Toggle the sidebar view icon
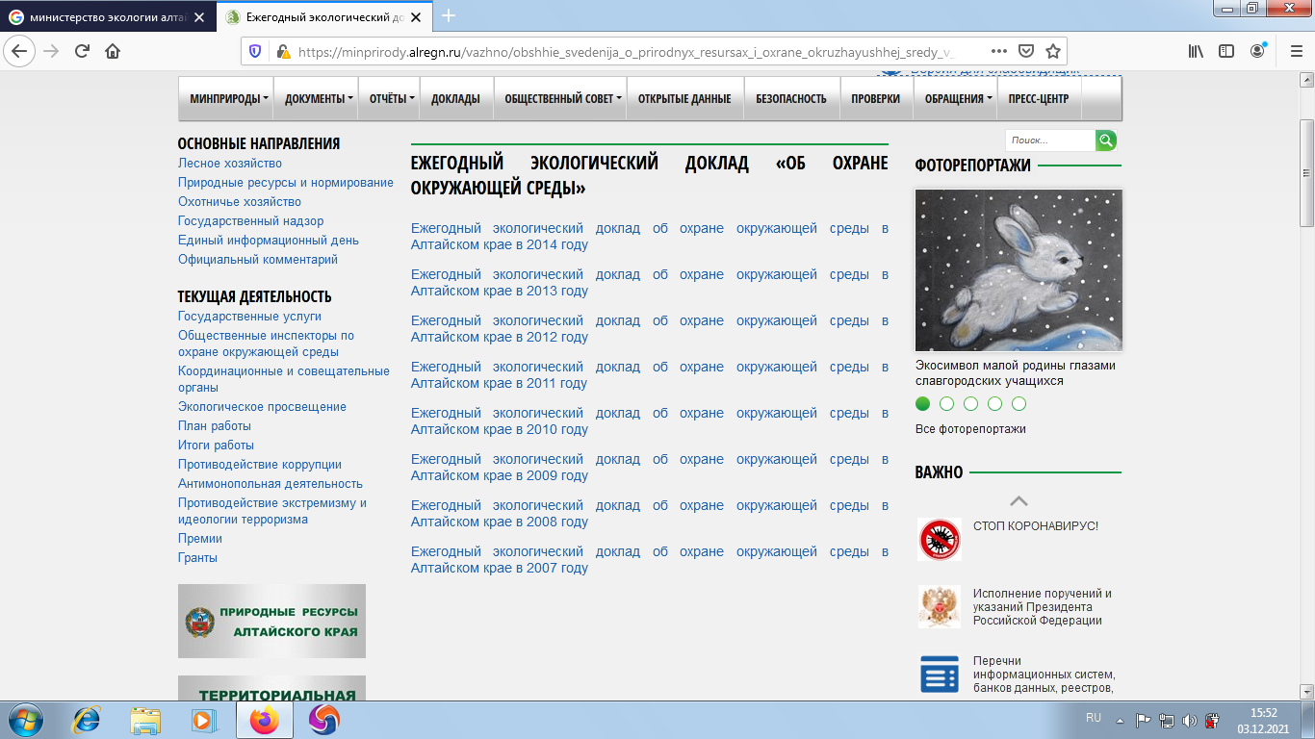 pyautogui.click(x=1226, y=51)
